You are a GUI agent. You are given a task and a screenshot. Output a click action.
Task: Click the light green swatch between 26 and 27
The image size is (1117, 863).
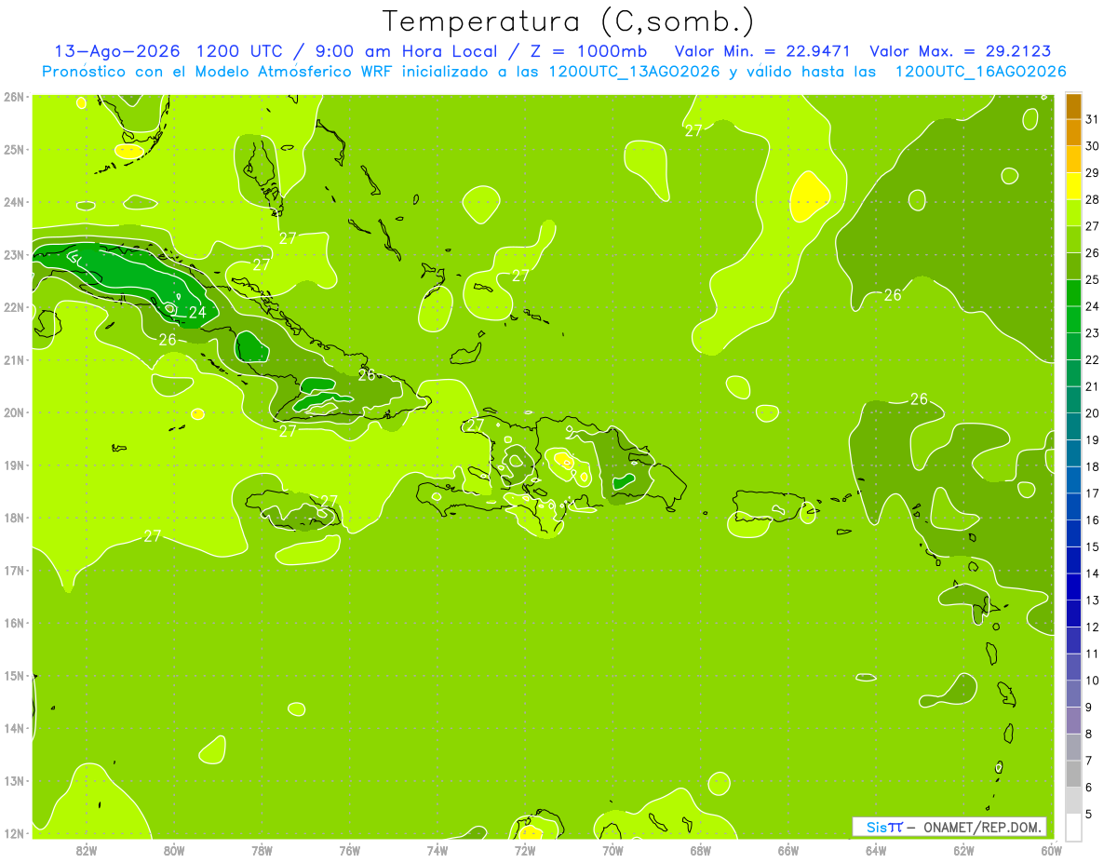coord(1073,239)
